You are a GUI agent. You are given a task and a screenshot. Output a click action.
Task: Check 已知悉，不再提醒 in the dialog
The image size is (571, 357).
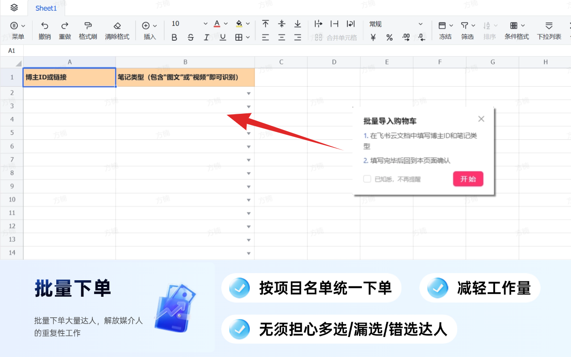click(x=367, y=178)
